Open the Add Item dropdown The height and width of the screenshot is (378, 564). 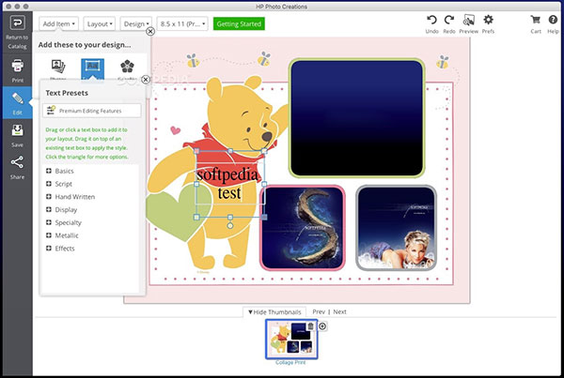click(58, 24)
